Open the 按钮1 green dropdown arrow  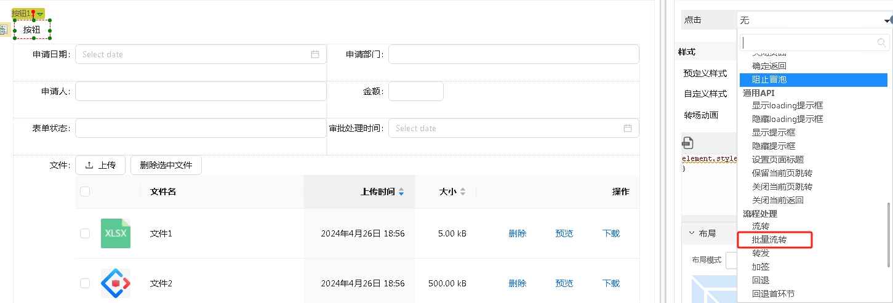[40, 14]
